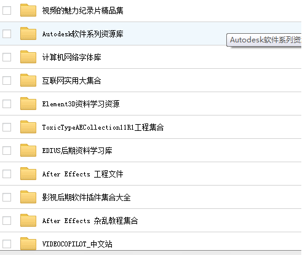Open ToxicTypeAECollection11R1工程集合 by name
Image resolution: width=305 pixels, height=255 pixels.
103,127
